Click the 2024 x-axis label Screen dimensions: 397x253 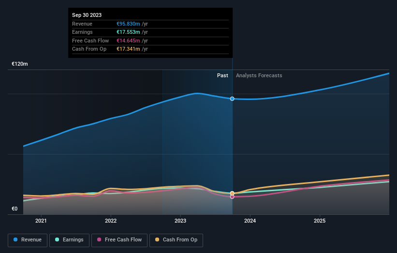click(250, 221)
